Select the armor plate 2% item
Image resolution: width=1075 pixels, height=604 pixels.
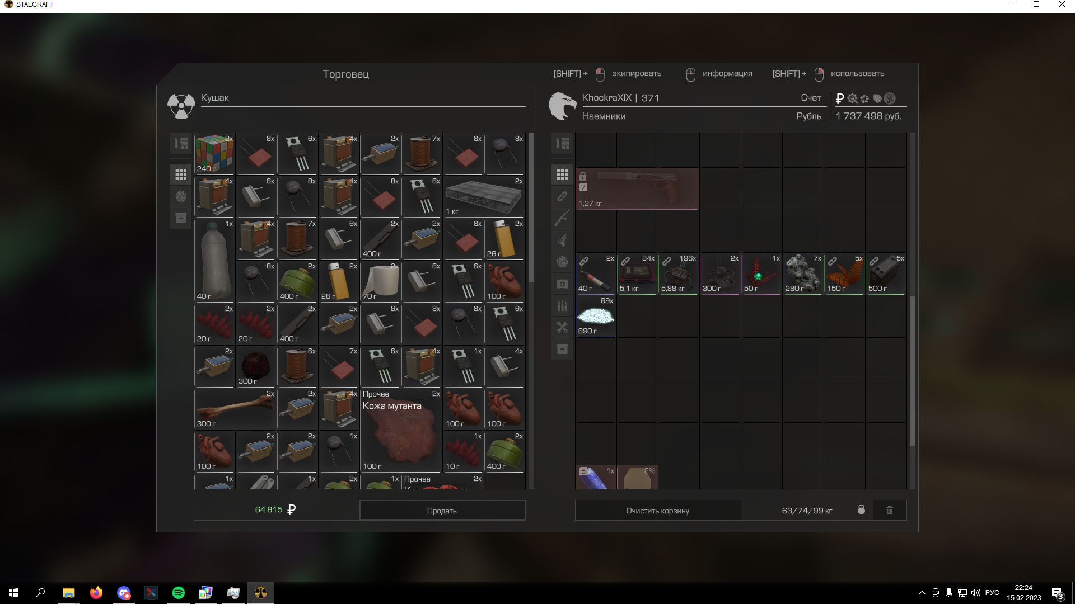click(637, 478)
